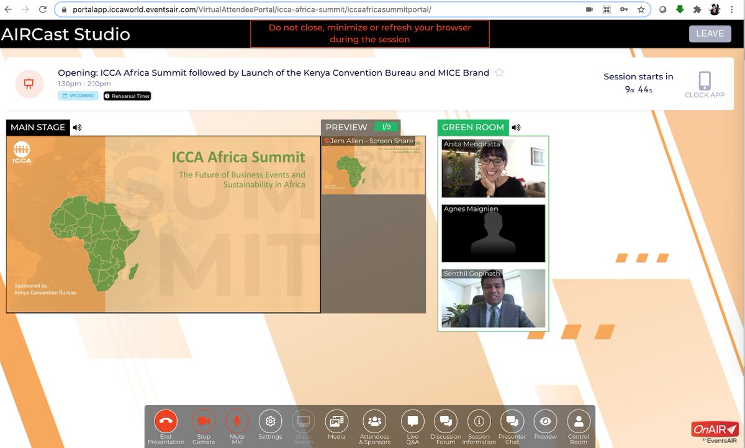Click the UPCOMING status badge

click(x=78, y=96)
